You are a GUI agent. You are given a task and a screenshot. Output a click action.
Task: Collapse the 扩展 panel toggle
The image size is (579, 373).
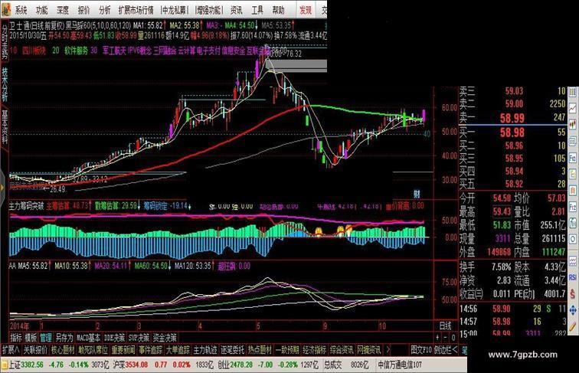(11, 349)
